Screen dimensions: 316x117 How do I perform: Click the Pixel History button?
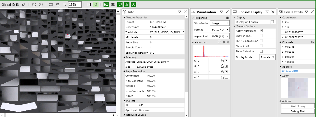(x=298, y=106)
